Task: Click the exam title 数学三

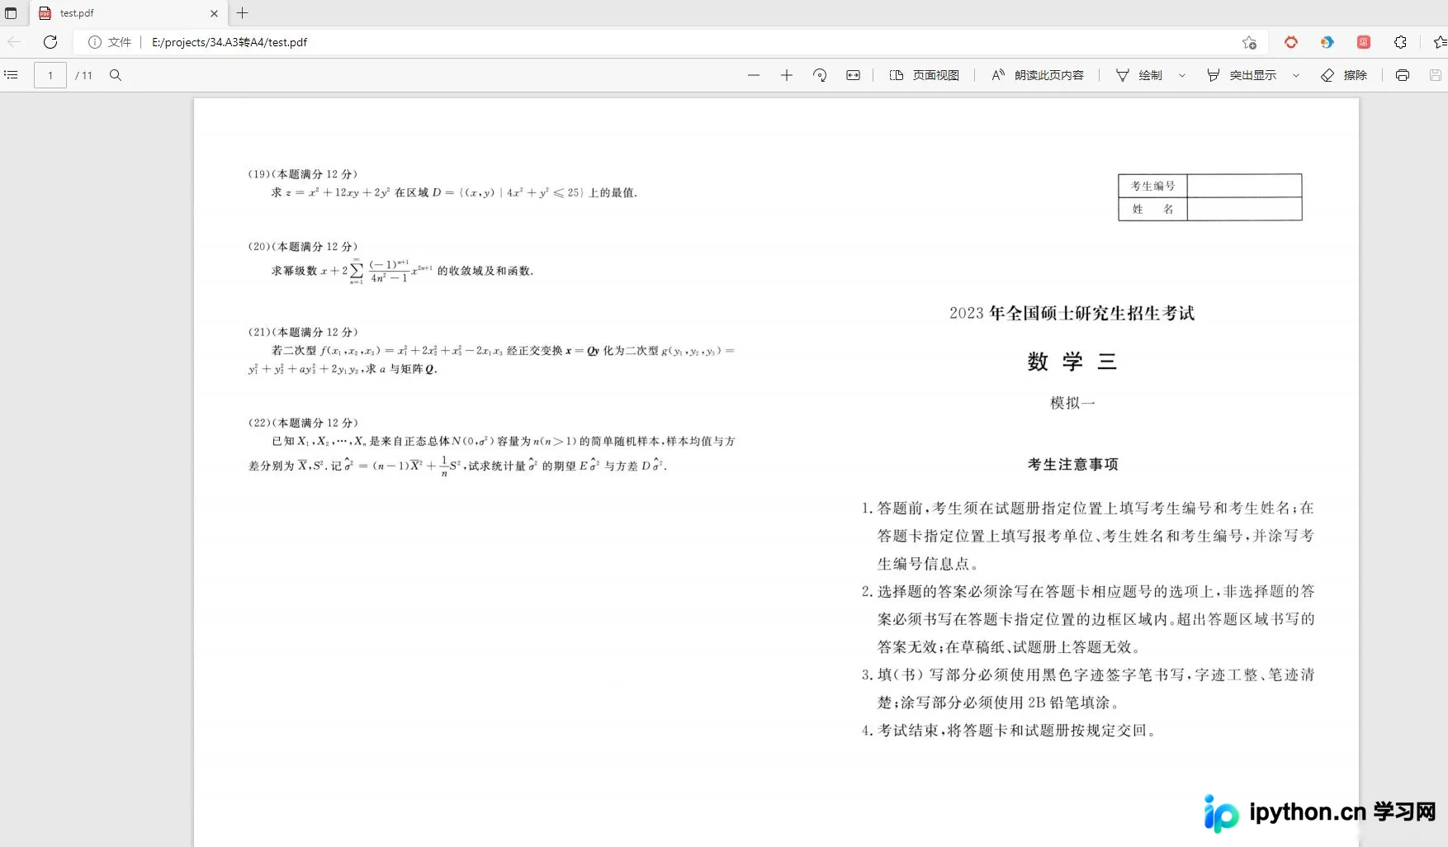Action: 1072,362
